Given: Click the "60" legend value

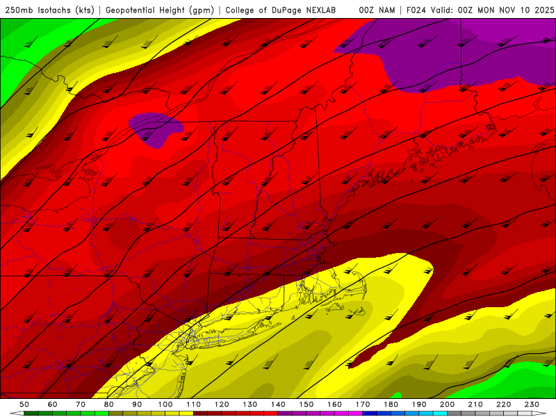Looking at the screenshot, I should coord(53,404).
